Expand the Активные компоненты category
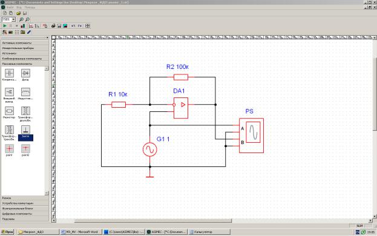377x236 pixels. coord(25,43)
